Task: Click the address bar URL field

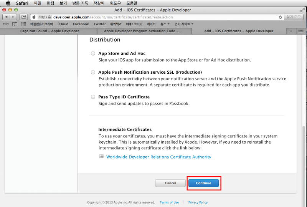Action: coord(157,17)
